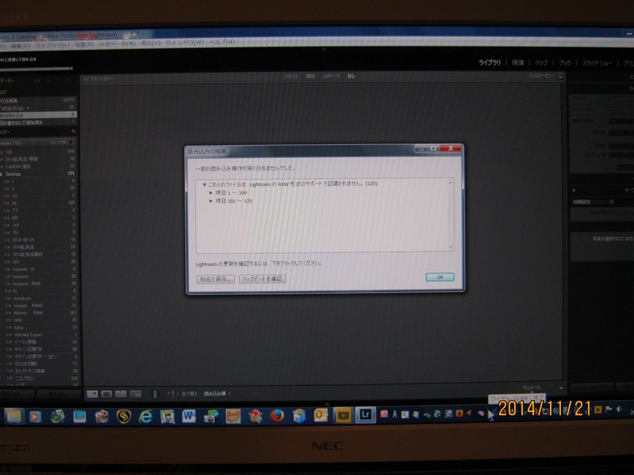Open the 表示(V) menu
The image size is (634, 475).
[150, 43]
